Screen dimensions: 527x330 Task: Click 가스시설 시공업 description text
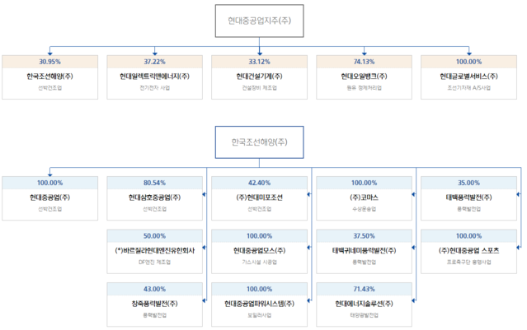[259, 262]
